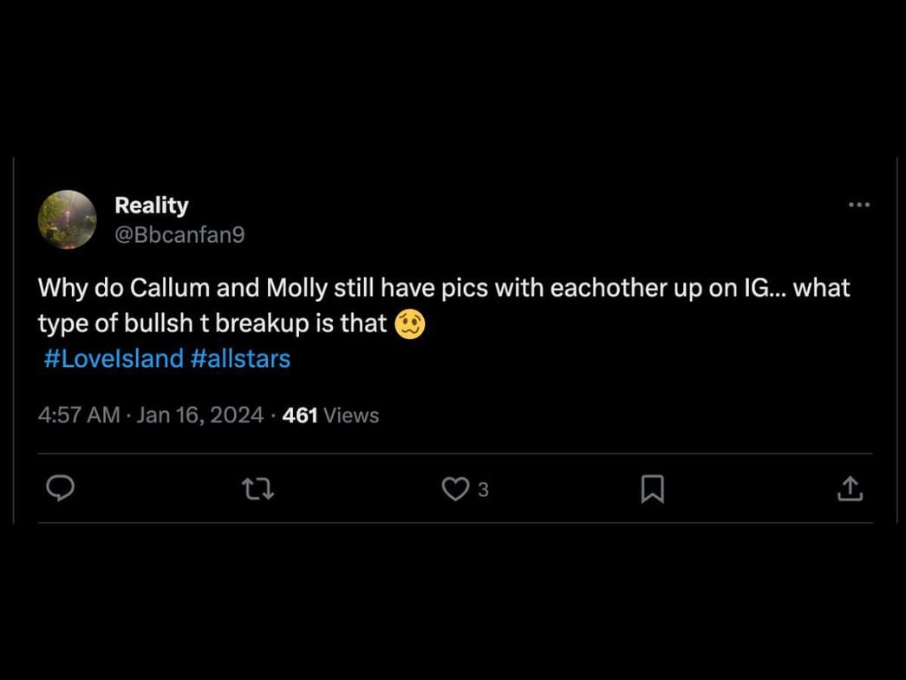Viewport: 906px width, 680px height.
Task: Click the tweet timestamp 4:57 AM
Action: (x=78, y=415)
